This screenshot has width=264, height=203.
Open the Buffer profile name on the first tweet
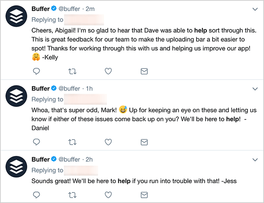point(40,9)
